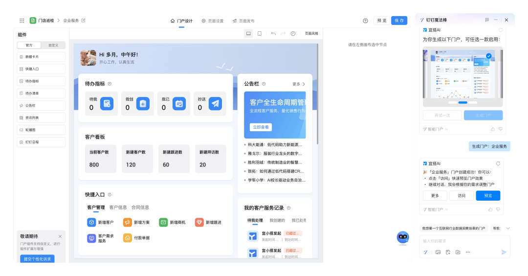Click the active carousel indicator under portal preview
528x276 pixels.
click(x=462, y=103)
